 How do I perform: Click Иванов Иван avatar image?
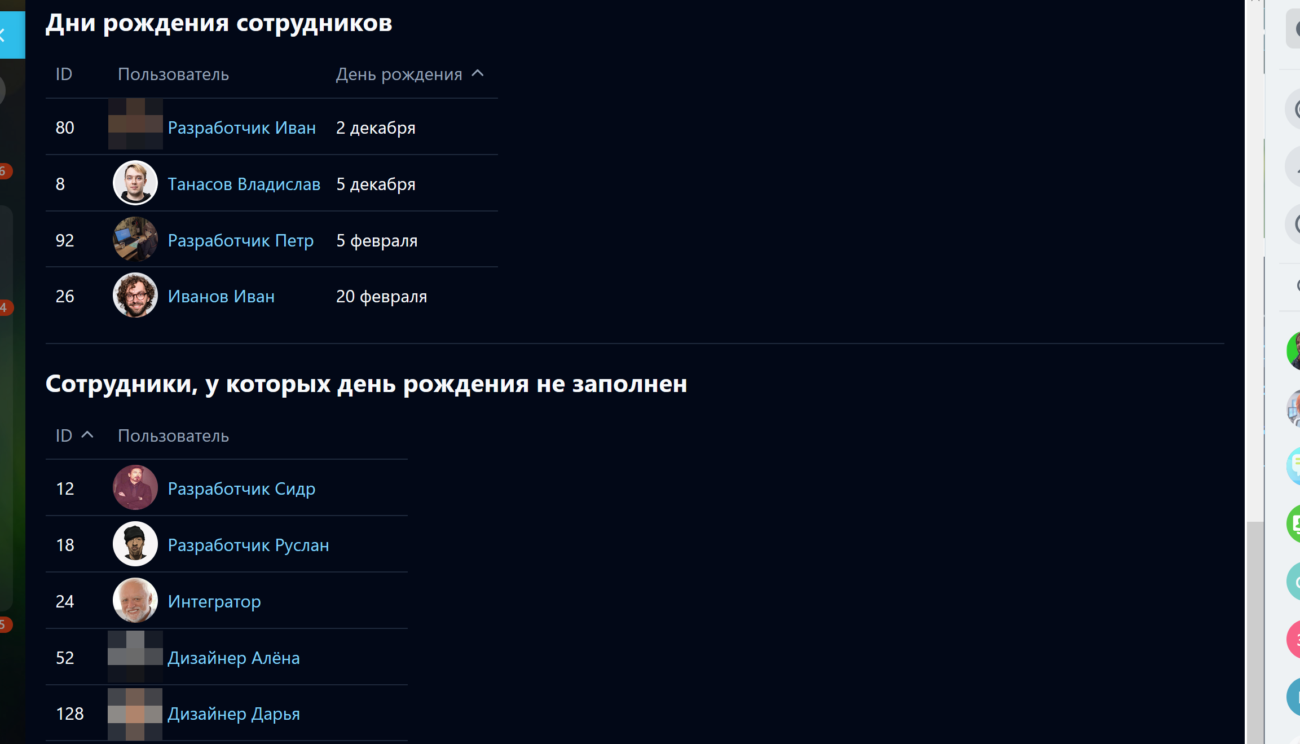click(x=135, y=296)
